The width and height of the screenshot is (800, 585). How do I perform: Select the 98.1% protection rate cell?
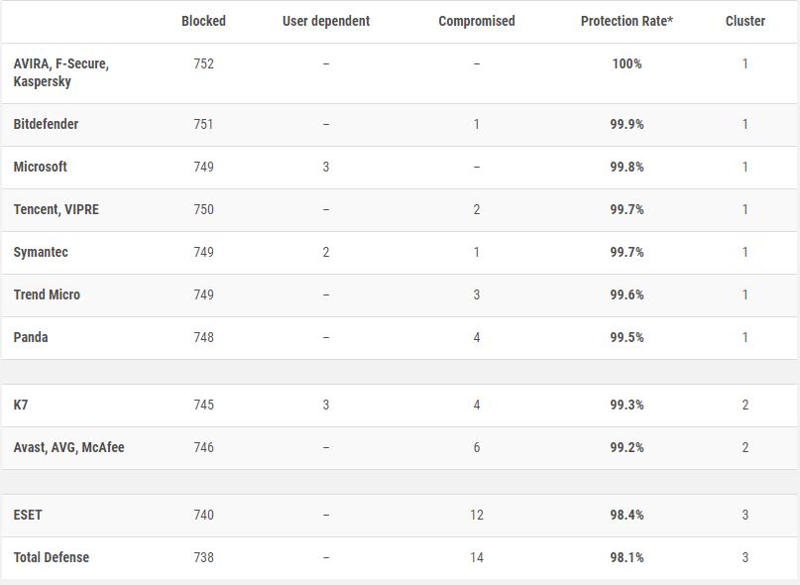tap(627, 557)
